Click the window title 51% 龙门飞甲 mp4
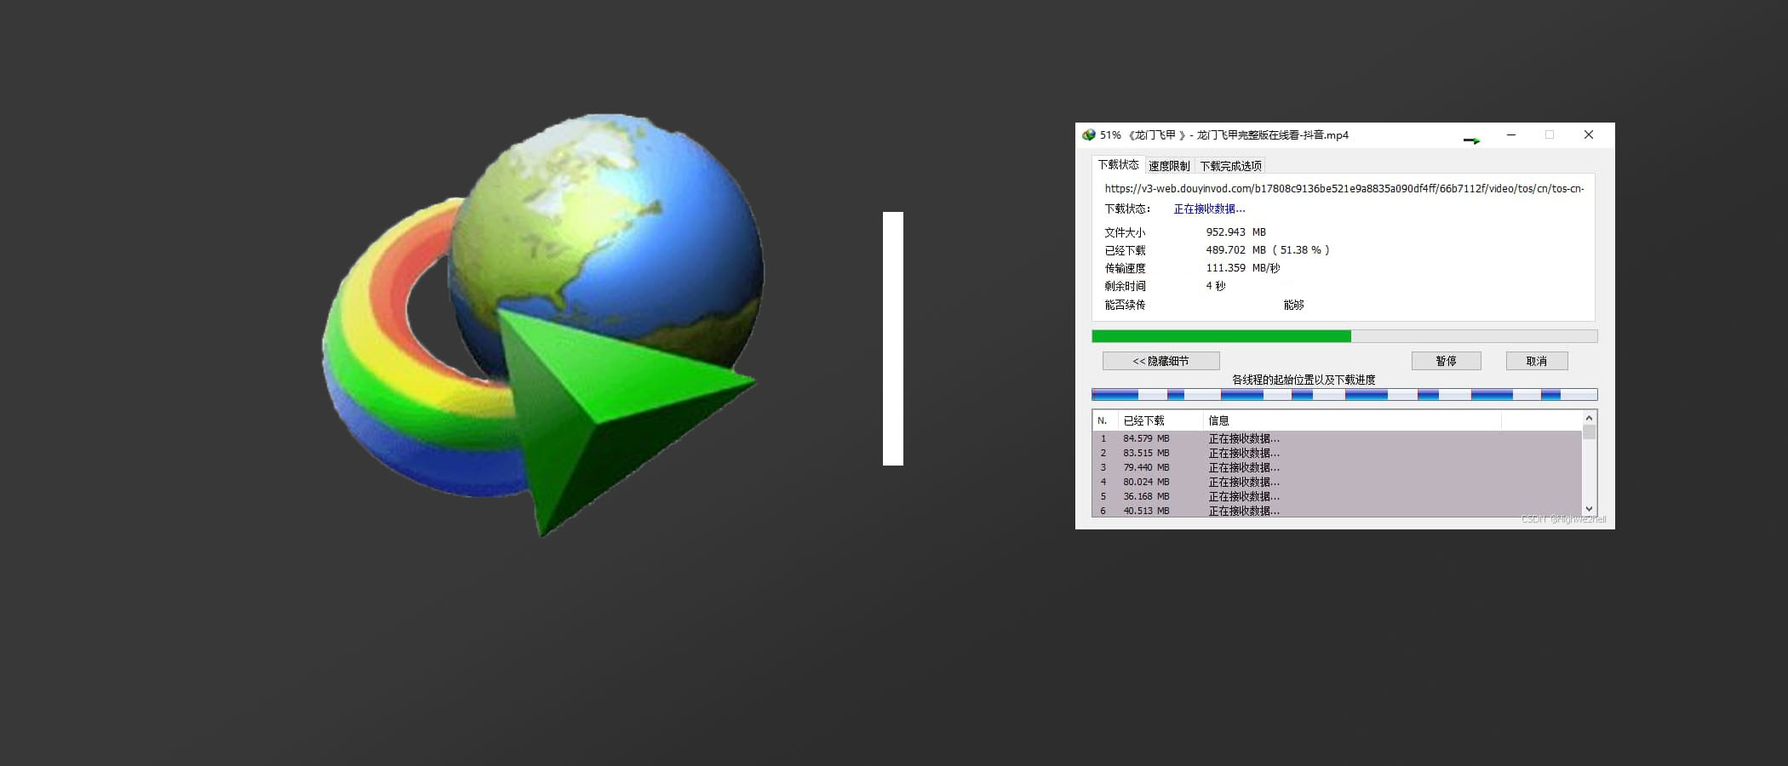The height and width of the screenshot is (766, 1788). pos(1224,134)
